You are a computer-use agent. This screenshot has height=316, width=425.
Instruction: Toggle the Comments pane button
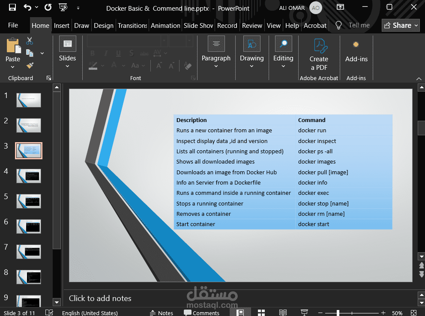(x=201, y=313)
